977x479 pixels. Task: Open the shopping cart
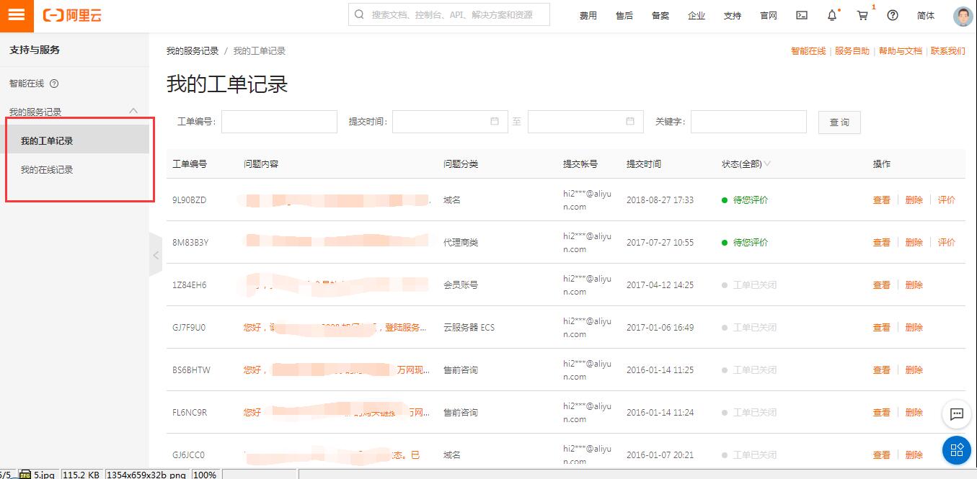pyautogui.click(x=862, y=15)
